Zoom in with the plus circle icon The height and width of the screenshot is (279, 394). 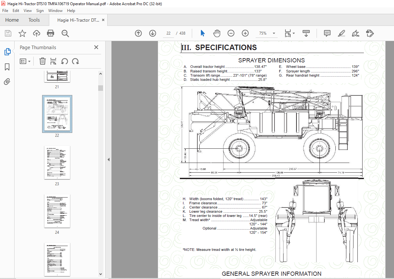click(x=245, y=33)
